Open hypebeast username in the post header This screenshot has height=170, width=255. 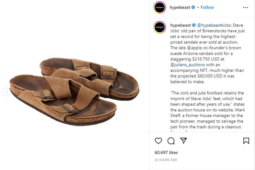(x=180, y=7)
